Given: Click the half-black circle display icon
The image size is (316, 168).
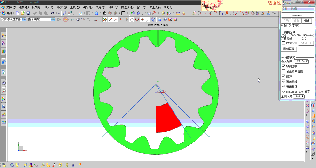Looking at the screenshot, I should click(x=105, y=13).
